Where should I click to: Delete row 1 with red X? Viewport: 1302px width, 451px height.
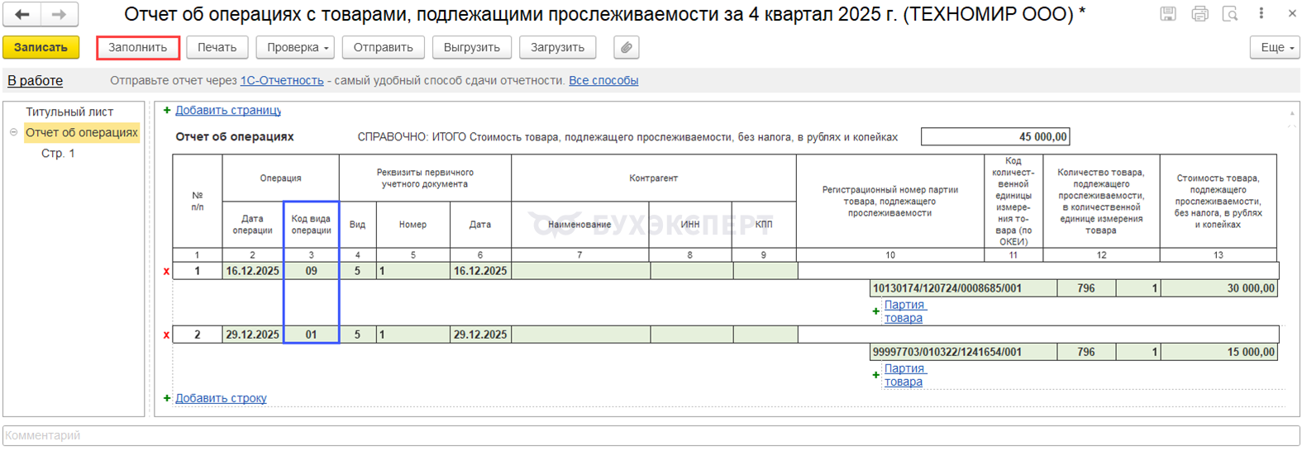166,271
